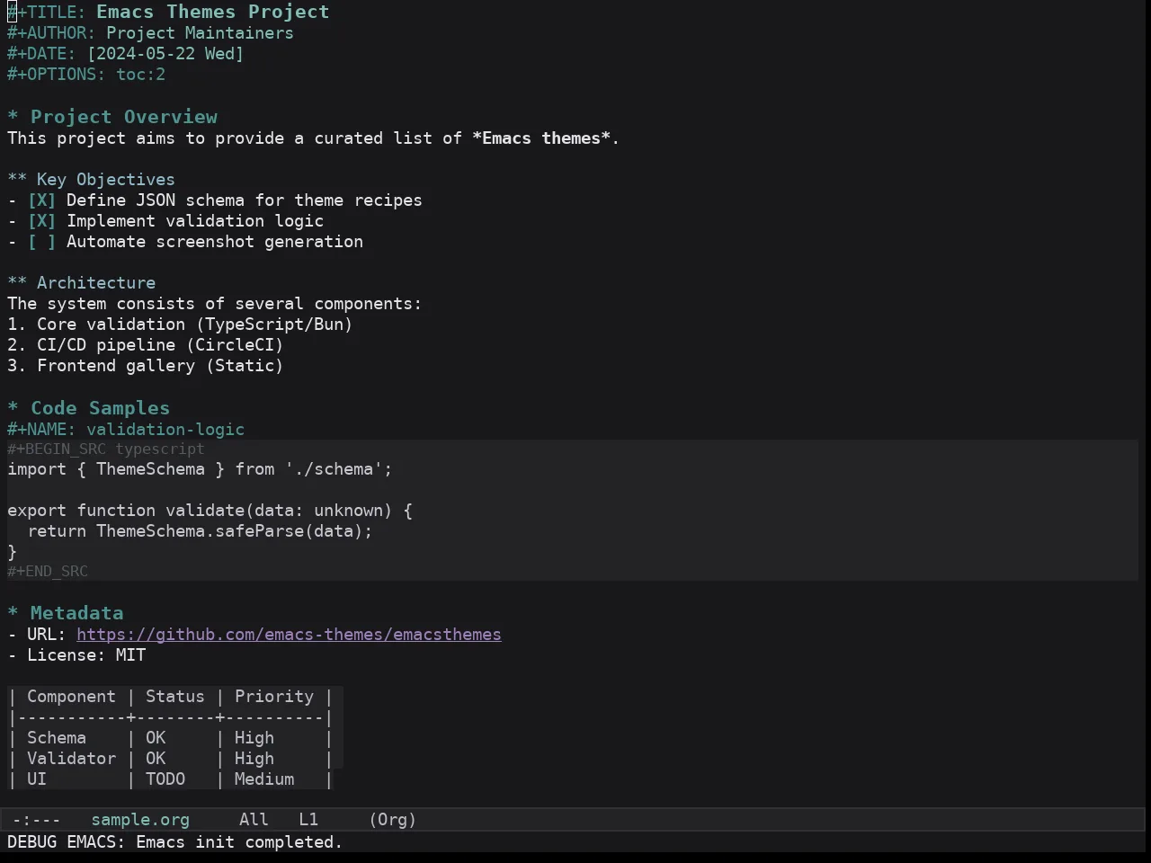Click the UI table cell
This screenshot has height=863, width=1151.
(37, 779)
